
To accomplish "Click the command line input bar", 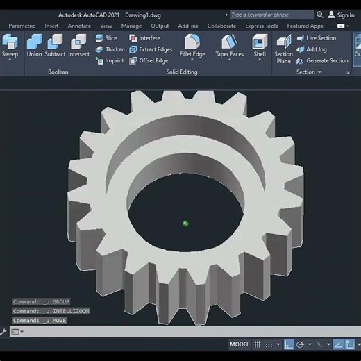I will coord(185,332).
